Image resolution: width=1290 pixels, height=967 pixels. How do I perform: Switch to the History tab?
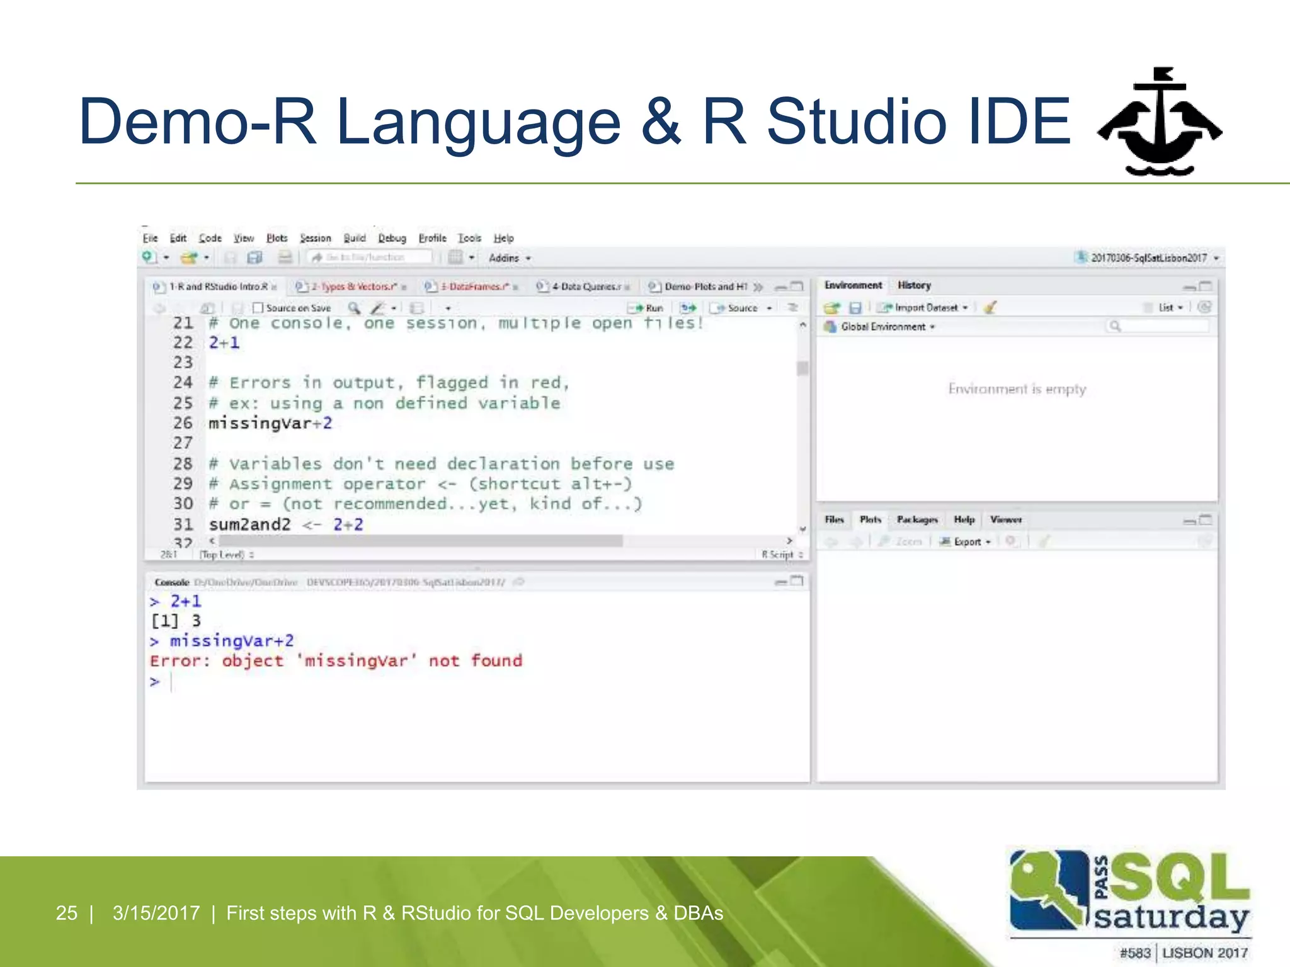click(x=914, y=285)
